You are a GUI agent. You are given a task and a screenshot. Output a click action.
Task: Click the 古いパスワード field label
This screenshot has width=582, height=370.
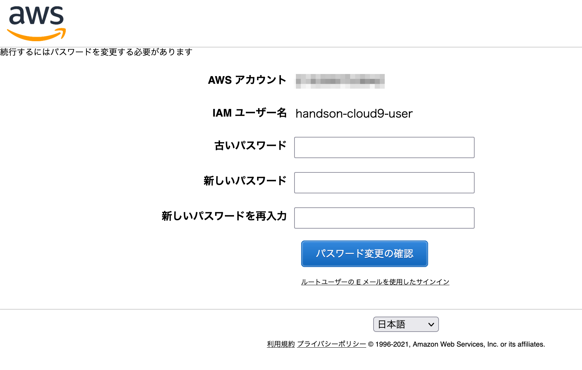click(250, 146)
